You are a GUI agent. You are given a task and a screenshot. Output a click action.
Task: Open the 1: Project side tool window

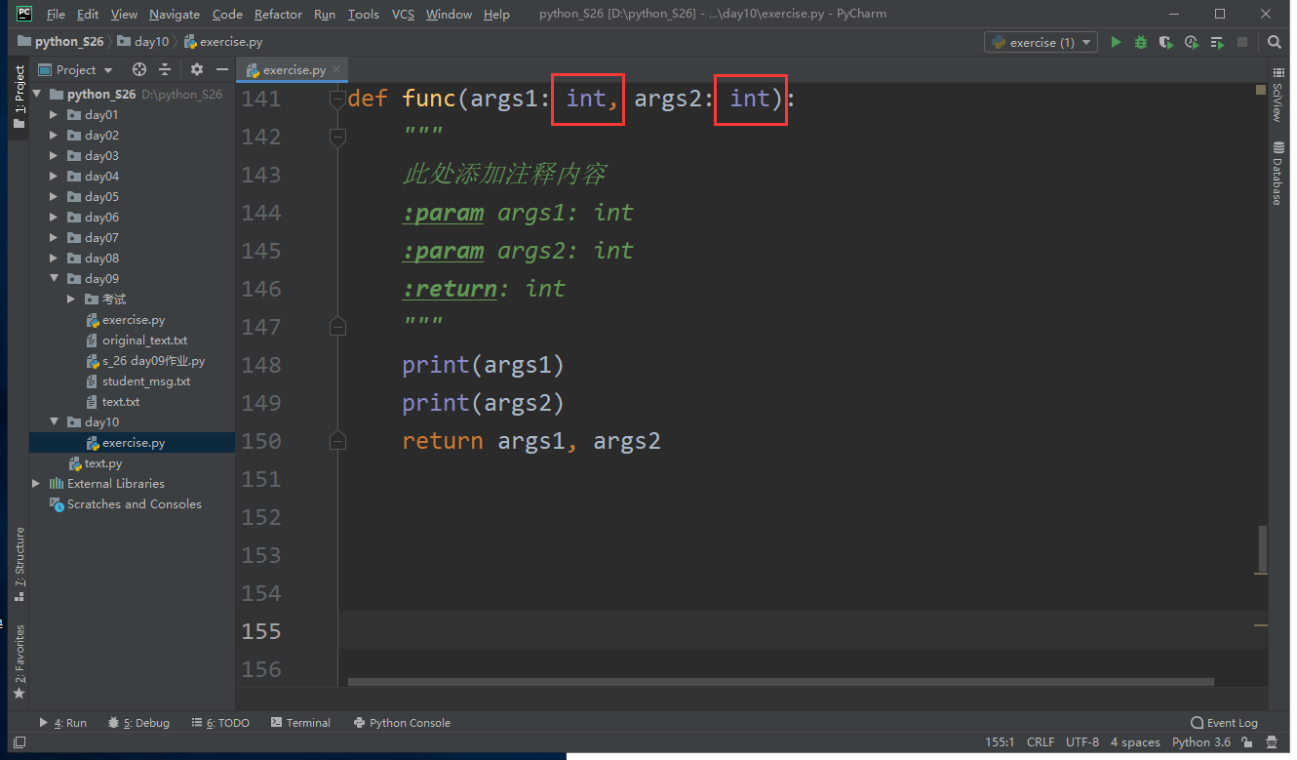pos(19,98)
